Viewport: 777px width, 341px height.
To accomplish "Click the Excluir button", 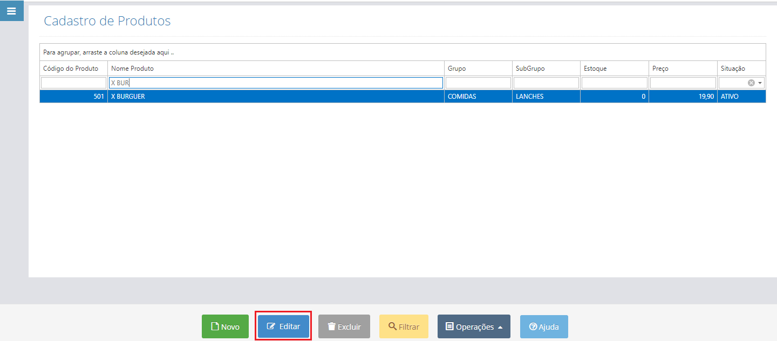I will click(x=344, y=326).
